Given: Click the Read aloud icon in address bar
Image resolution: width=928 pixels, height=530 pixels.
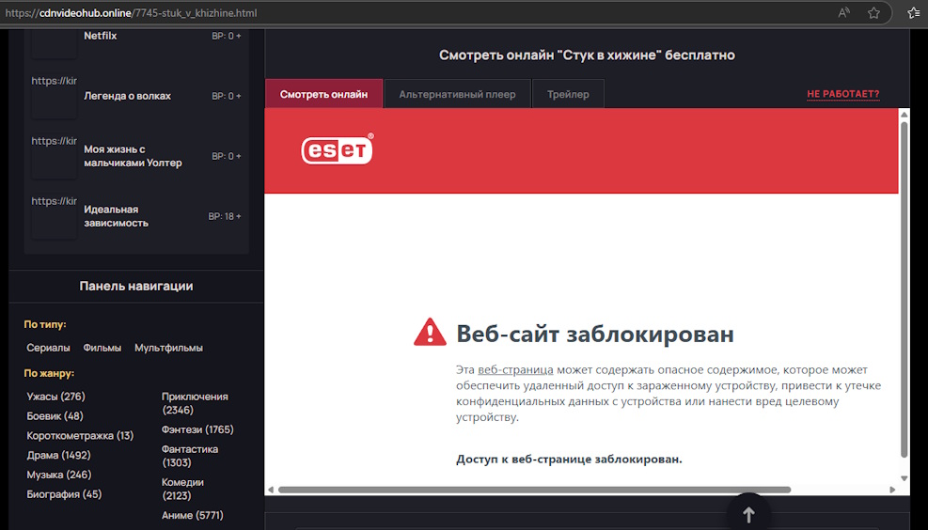Looking at the screenshot, I should tap(844, 13).
